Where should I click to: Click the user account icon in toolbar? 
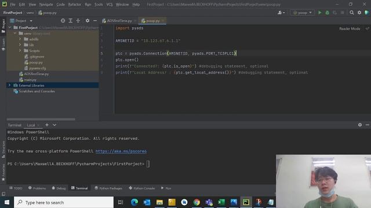tap(281, 13)
